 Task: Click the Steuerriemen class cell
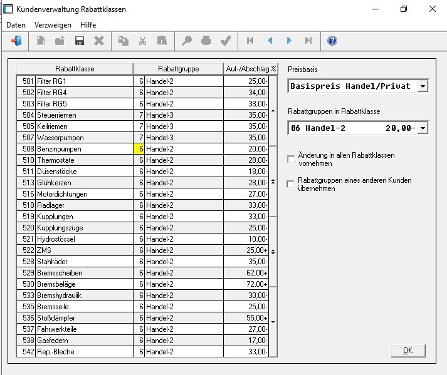[x=84, y=115]
